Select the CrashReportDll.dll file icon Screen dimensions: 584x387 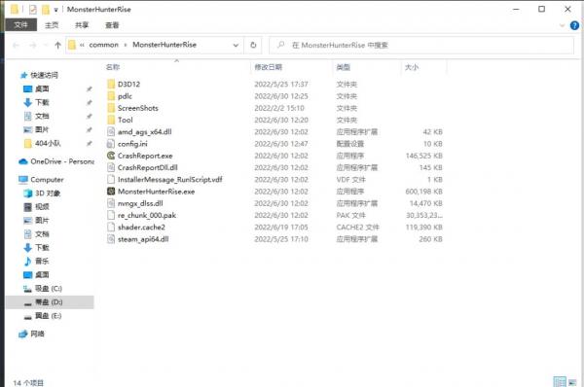pyautogui.click(x=111, y=167)
